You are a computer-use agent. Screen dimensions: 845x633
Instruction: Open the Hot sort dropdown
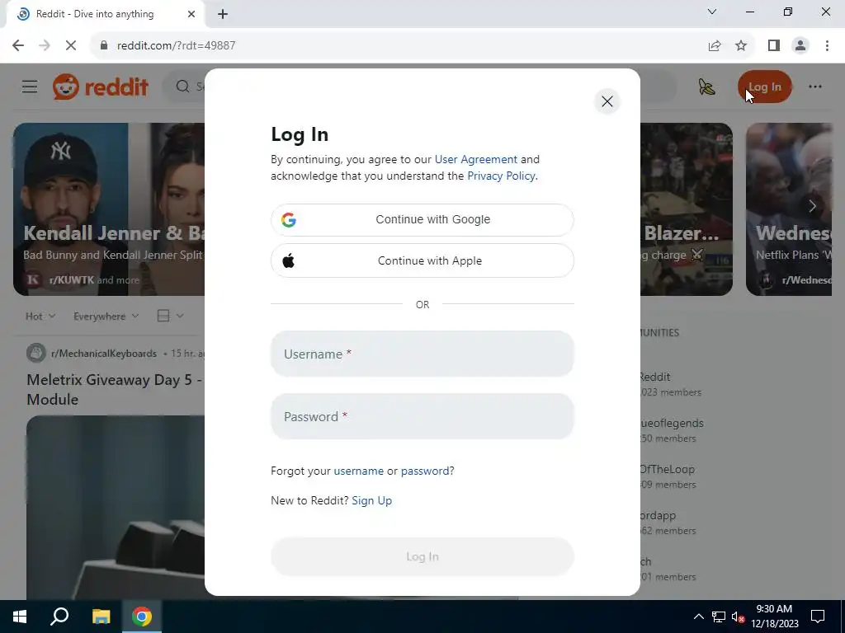click(x=40, y=316)
